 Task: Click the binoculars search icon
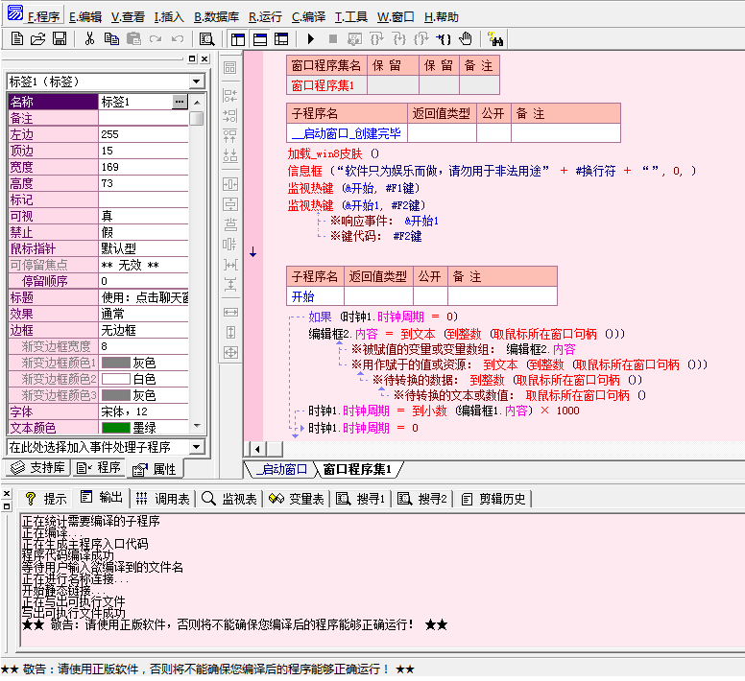pos(495,39)
